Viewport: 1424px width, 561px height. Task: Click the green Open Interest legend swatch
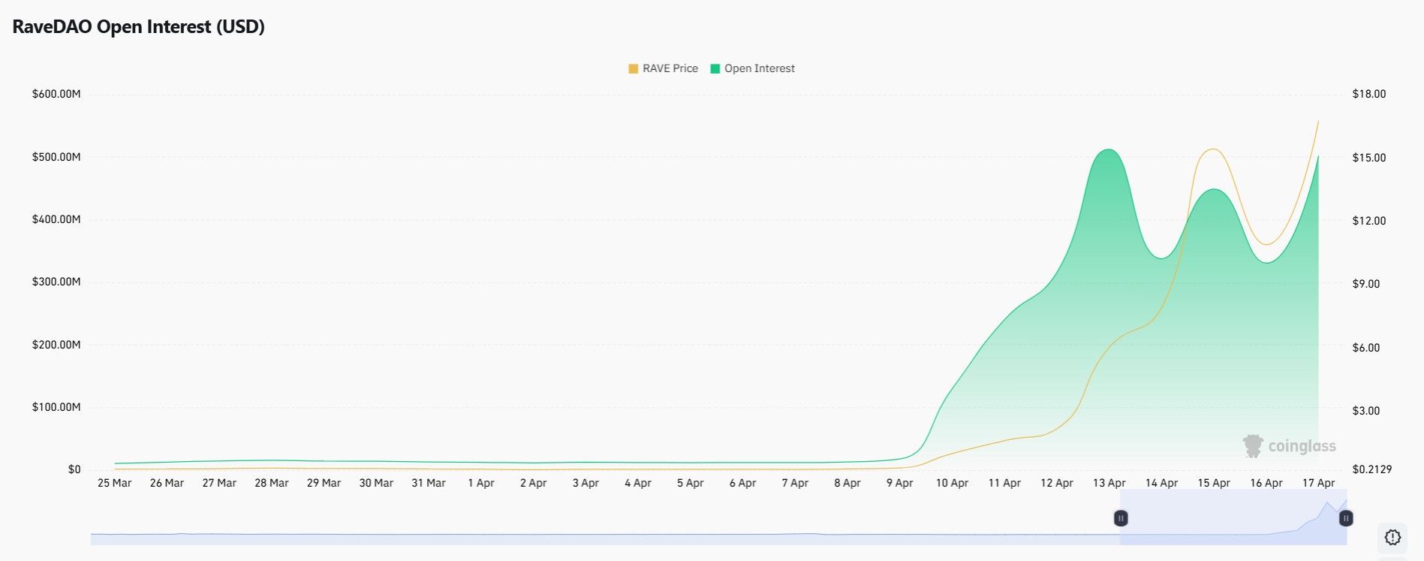715,68
